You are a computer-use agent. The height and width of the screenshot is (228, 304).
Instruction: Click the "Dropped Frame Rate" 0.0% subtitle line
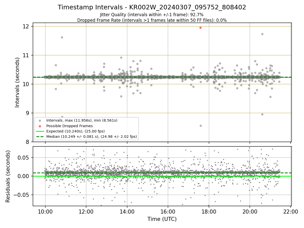click(x=152, y=20)
